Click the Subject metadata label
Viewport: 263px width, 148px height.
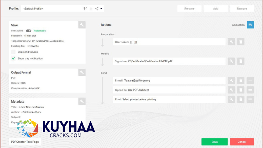coord(16,117)
